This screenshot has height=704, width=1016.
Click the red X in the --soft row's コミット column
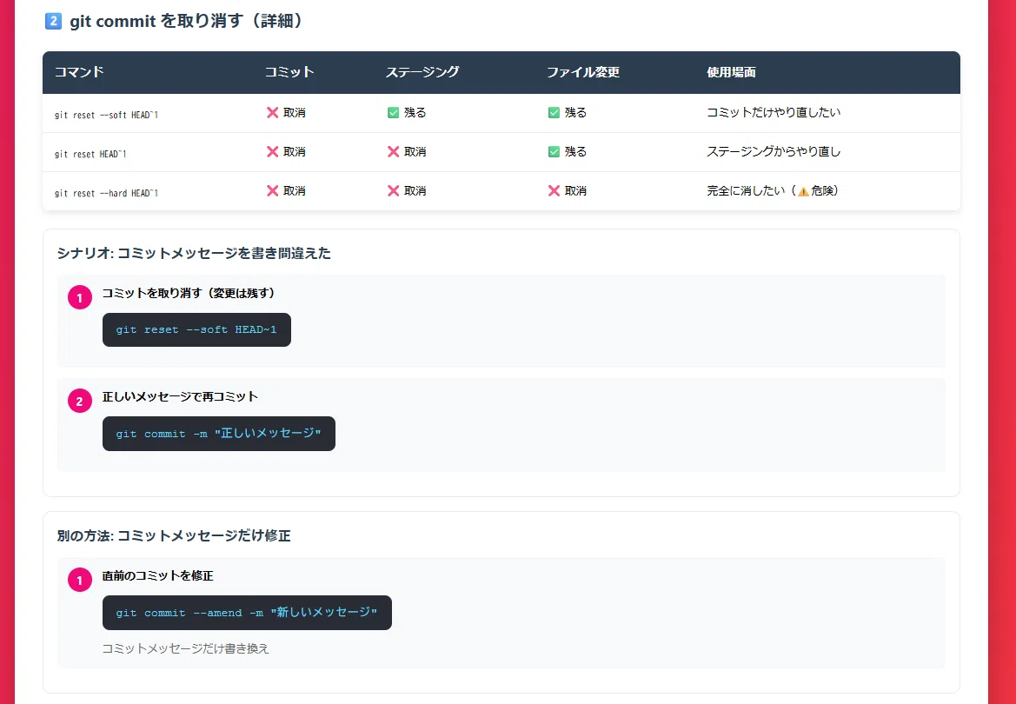(273, 113)
